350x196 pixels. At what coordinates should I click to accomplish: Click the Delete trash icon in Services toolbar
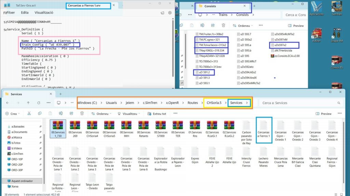tap(82, 114)
